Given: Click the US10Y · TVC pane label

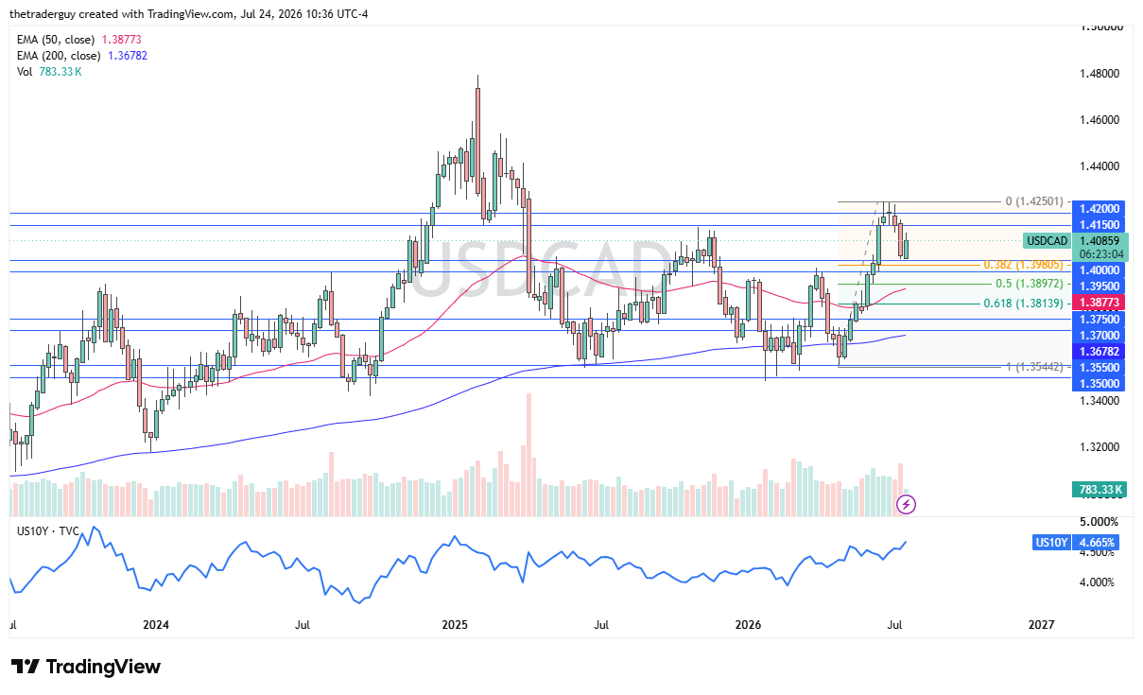Looking at the screenshot, I should [x=46, y=531].
